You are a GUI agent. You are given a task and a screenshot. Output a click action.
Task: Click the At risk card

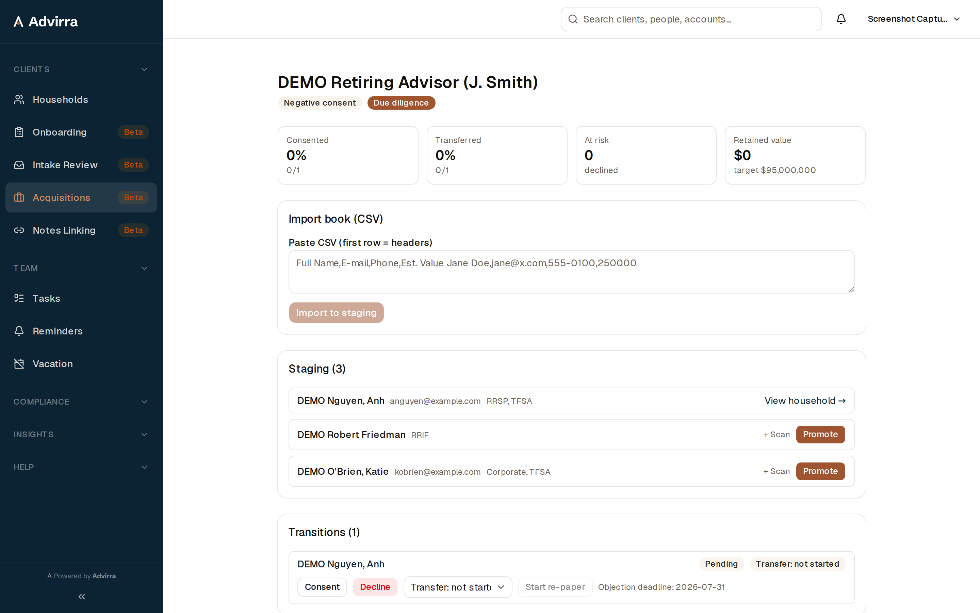coord(646,155)
